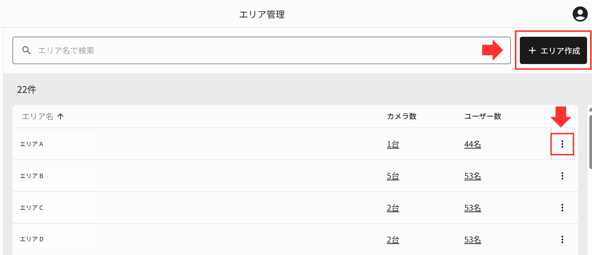
Task: Open the 53名 users link for エリア D
Action: (x=473, y=240)
